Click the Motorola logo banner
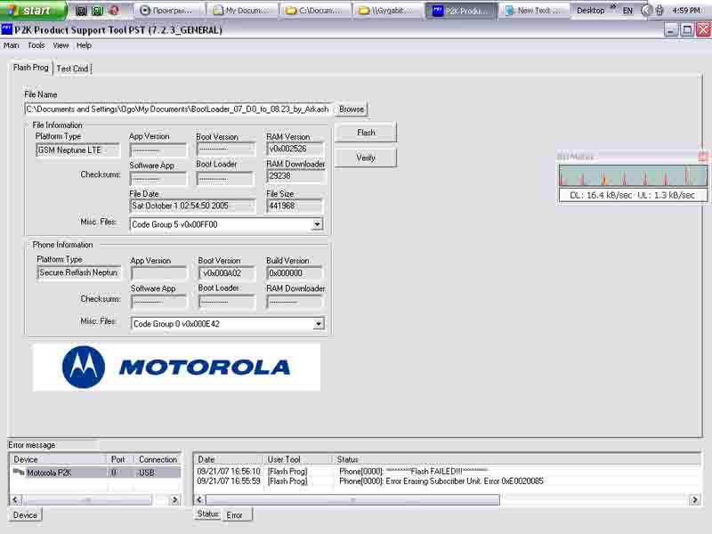712x534 pixels. (176, 367)
